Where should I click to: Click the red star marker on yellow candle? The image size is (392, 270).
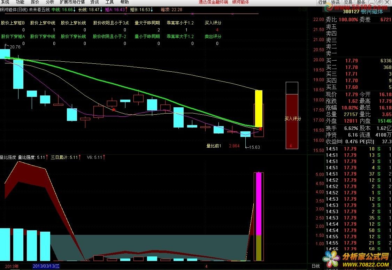tap(260, 129)
